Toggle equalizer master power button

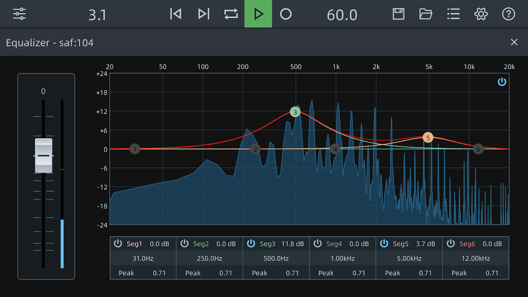502,82
